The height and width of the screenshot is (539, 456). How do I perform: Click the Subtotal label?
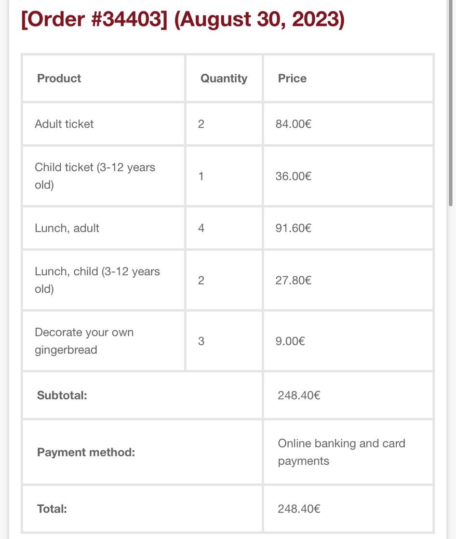point(62,395)
